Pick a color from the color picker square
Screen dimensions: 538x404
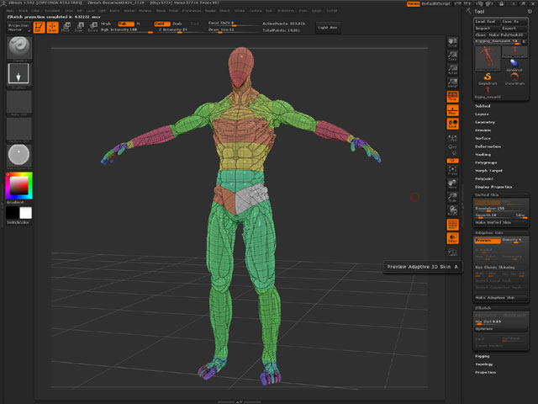(18, 183)
